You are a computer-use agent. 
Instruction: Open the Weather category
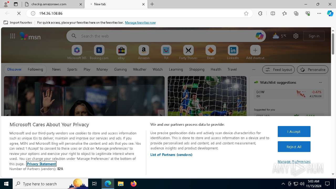(x=140, y=69)
